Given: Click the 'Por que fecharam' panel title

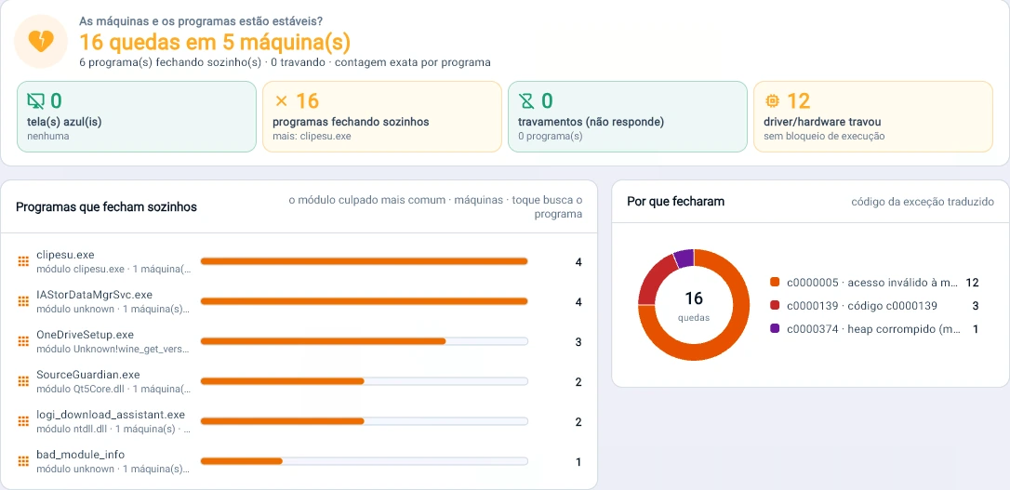Looking at the screenshot, I should pyautogui.click(x=676, y=202).
